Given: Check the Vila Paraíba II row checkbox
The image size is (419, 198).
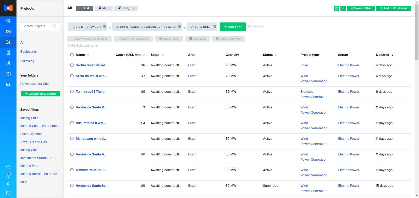Looking at the screenshot, I should click(72, 123).
